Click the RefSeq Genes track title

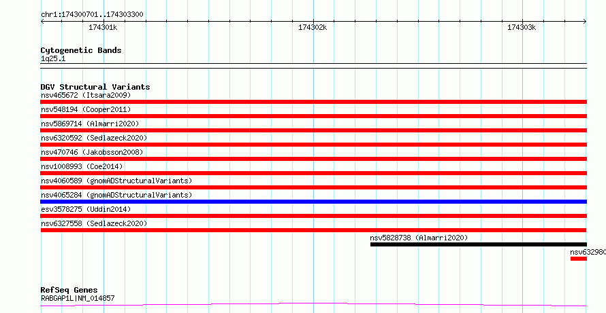pos(69,290)
